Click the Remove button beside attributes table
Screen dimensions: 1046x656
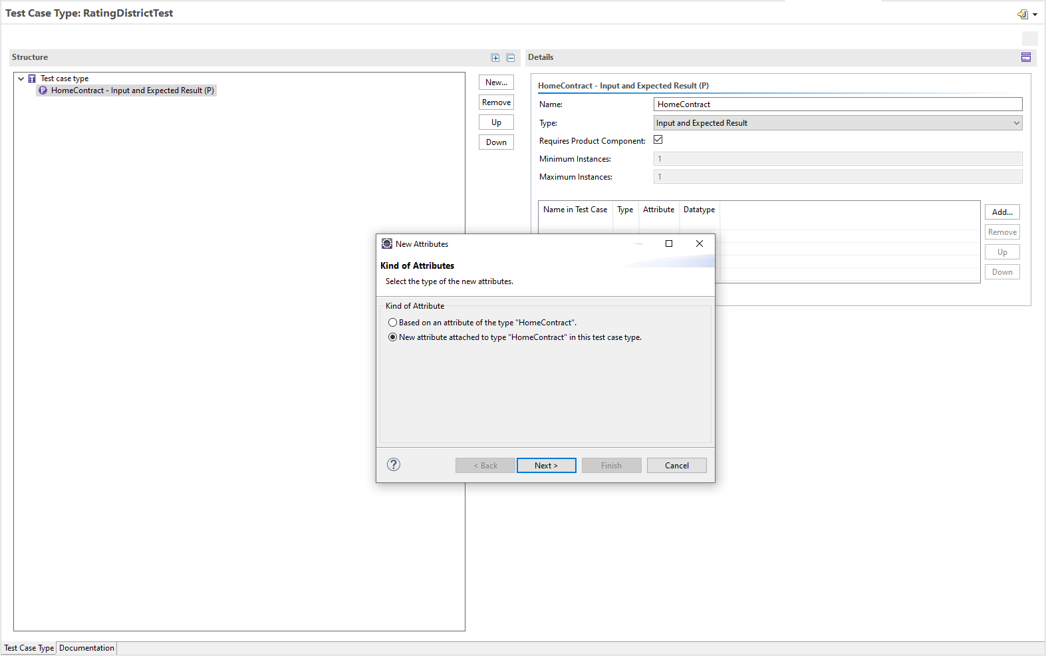pos(1002,232)
